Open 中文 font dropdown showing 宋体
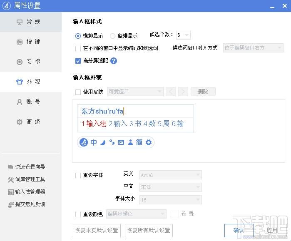This screenshot has width=291, height=241. click(171, 187)
